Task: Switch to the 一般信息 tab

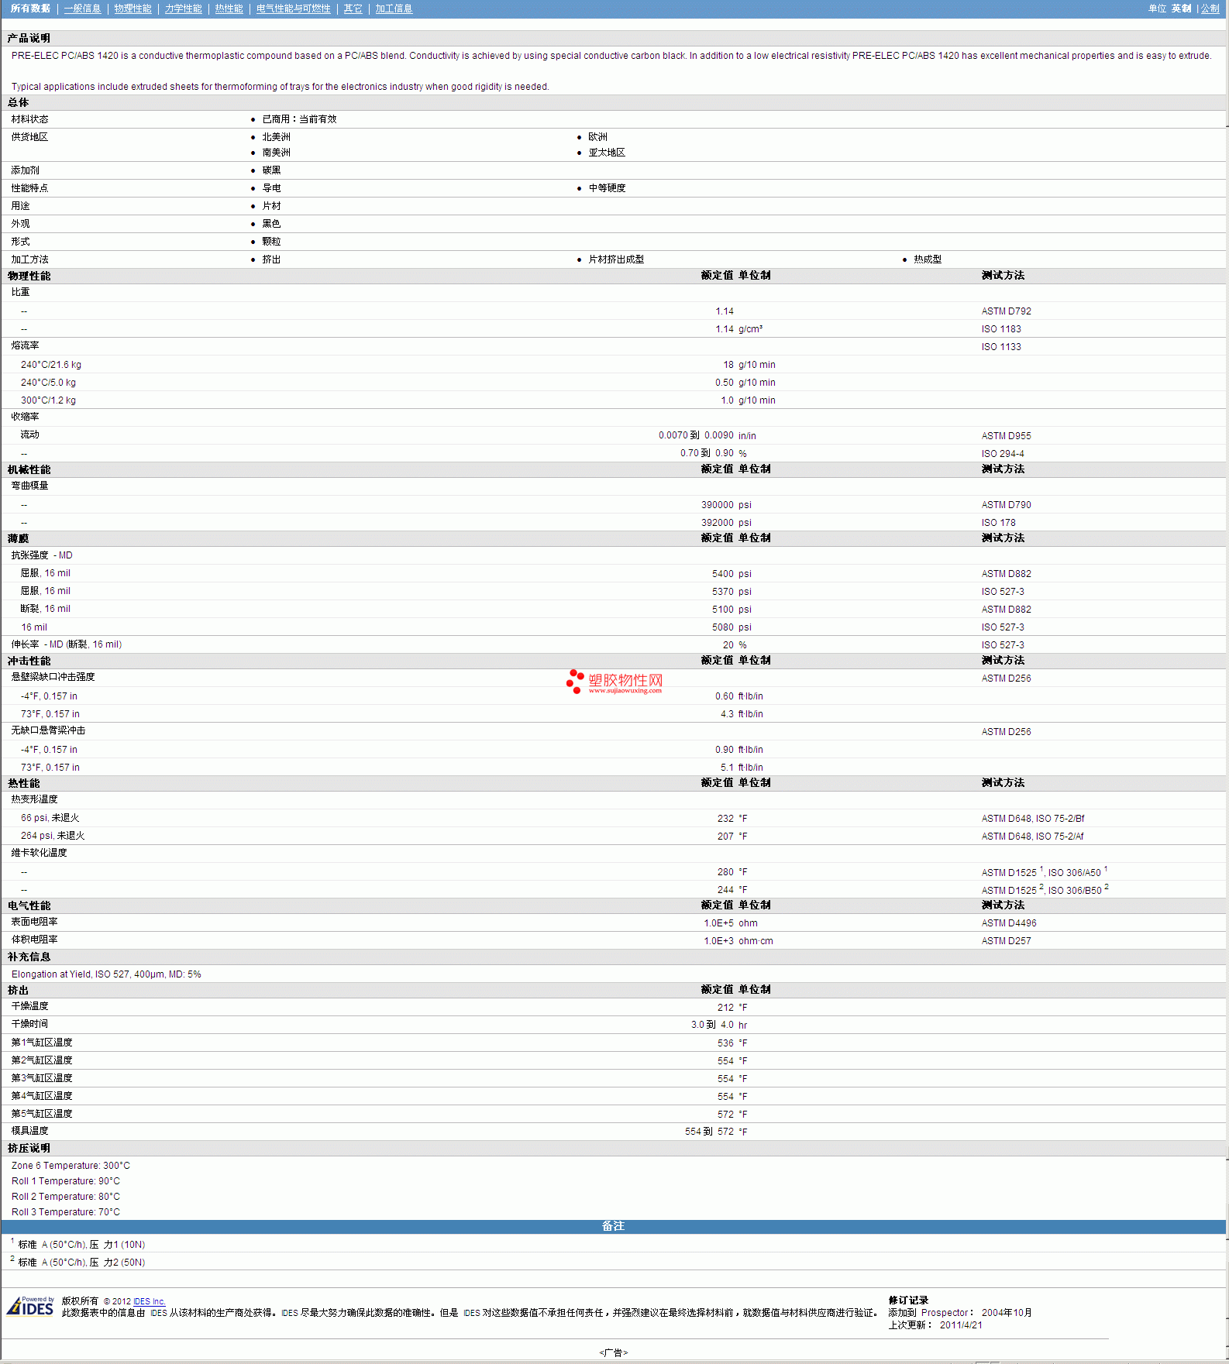Action: 82,9
